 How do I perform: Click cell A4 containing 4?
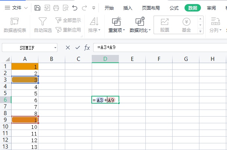tap(25, 87)
